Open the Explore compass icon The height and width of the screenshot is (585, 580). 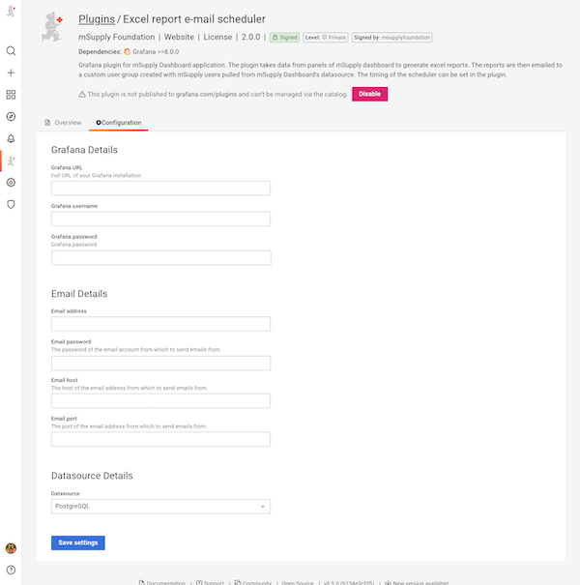click(x=11, y=116)
